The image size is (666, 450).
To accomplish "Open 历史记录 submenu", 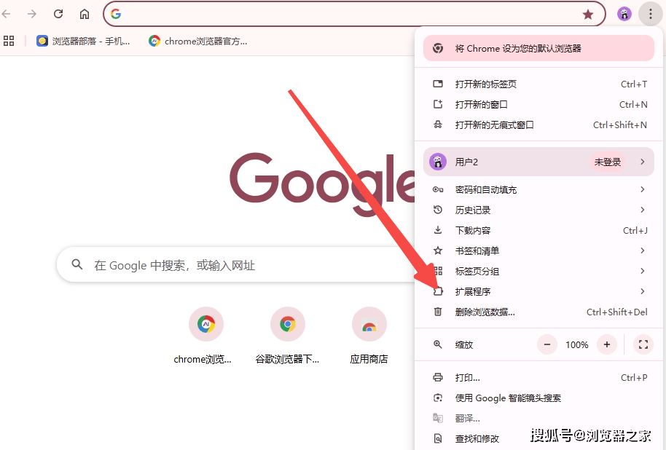I will [x=538, y=210].
